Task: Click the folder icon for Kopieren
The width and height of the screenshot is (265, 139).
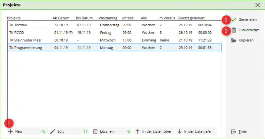Action: [x=234, y=40]
